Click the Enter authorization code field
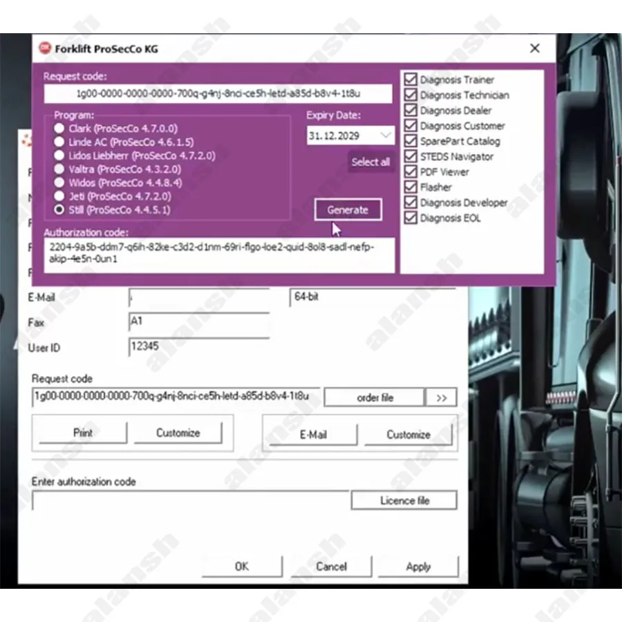 coord(191,500)
